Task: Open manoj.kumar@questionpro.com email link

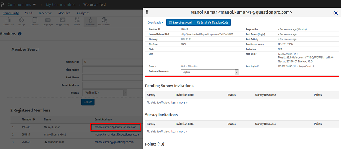Action: pyautogui.click(x=114, y=142)
